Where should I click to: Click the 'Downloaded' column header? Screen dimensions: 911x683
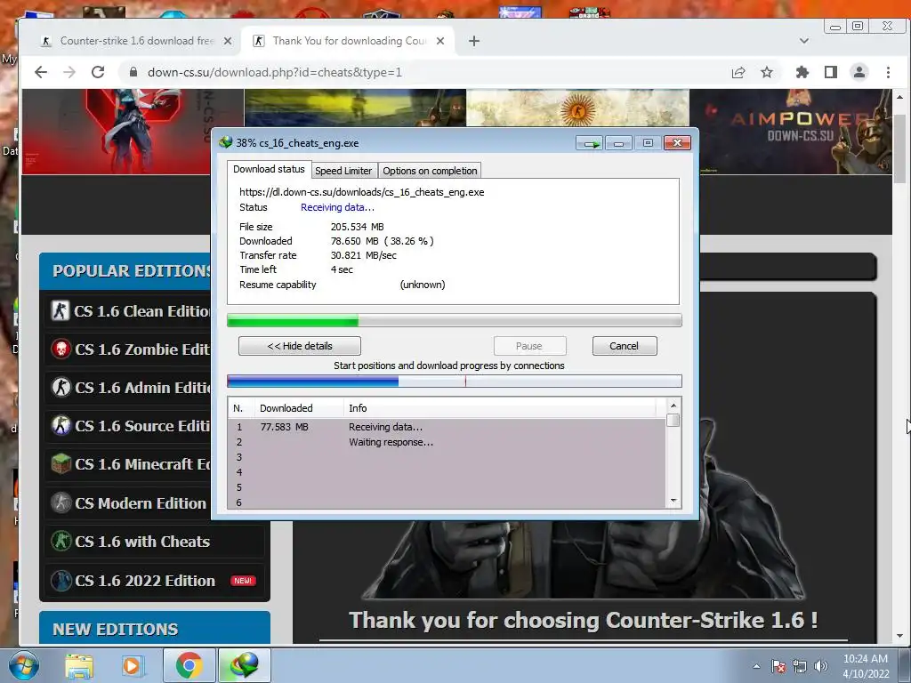tap(299, 408)
